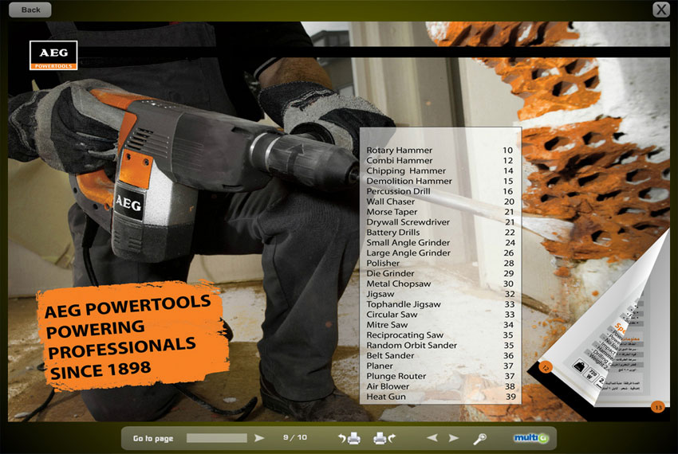This screenshot has height=454, width=678.
Task: Click the go arrow next to page field
Action: [259, 438]
